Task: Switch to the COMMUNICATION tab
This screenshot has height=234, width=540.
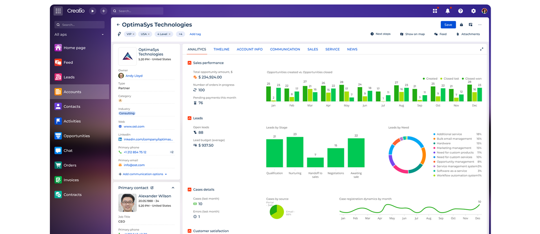Action: 285,49
